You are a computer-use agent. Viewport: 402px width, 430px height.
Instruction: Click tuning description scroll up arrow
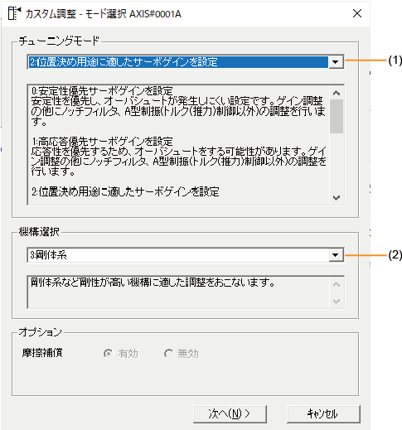(337, 93)
